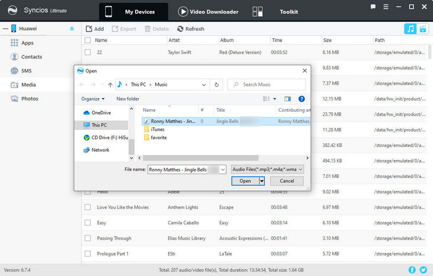The height and width of the screenshot is (276, 433).
Task: Refresh the Music folder view
Action: pos(216,85)
